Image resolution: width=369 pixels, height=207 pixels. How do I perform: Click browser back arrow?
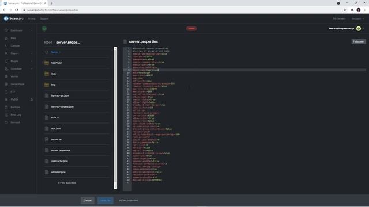[4, 10]
